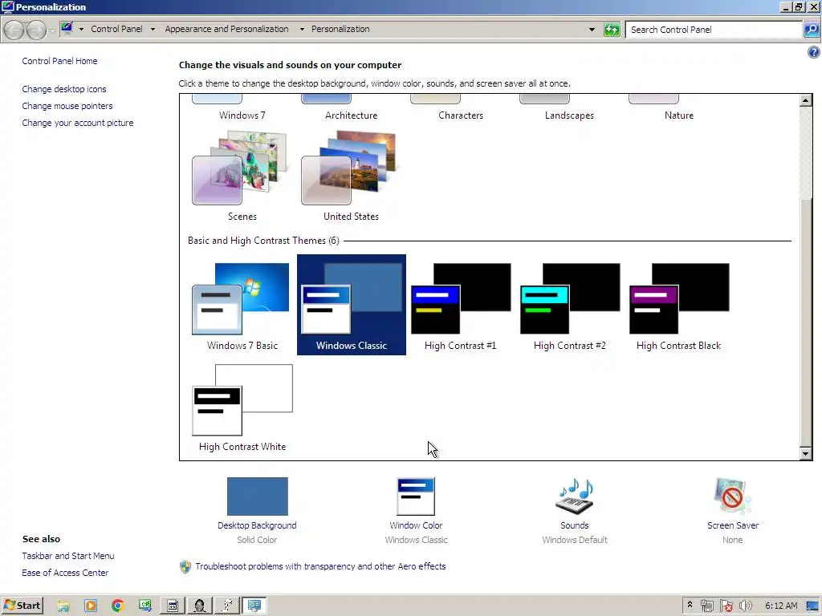Click Appearance and Personalization breadcrumb
The image size is (822, 616).
pos(226,29)
